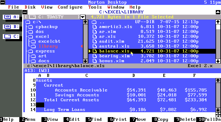Maximize the C:\EXCEL\LIBRARY window

(x=218, y=12)
